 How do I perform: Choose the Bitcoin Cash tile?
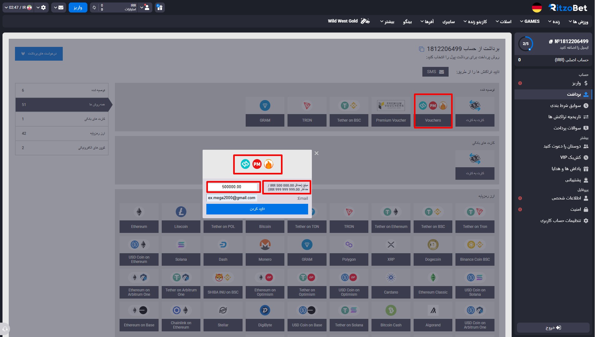(391, 316)
